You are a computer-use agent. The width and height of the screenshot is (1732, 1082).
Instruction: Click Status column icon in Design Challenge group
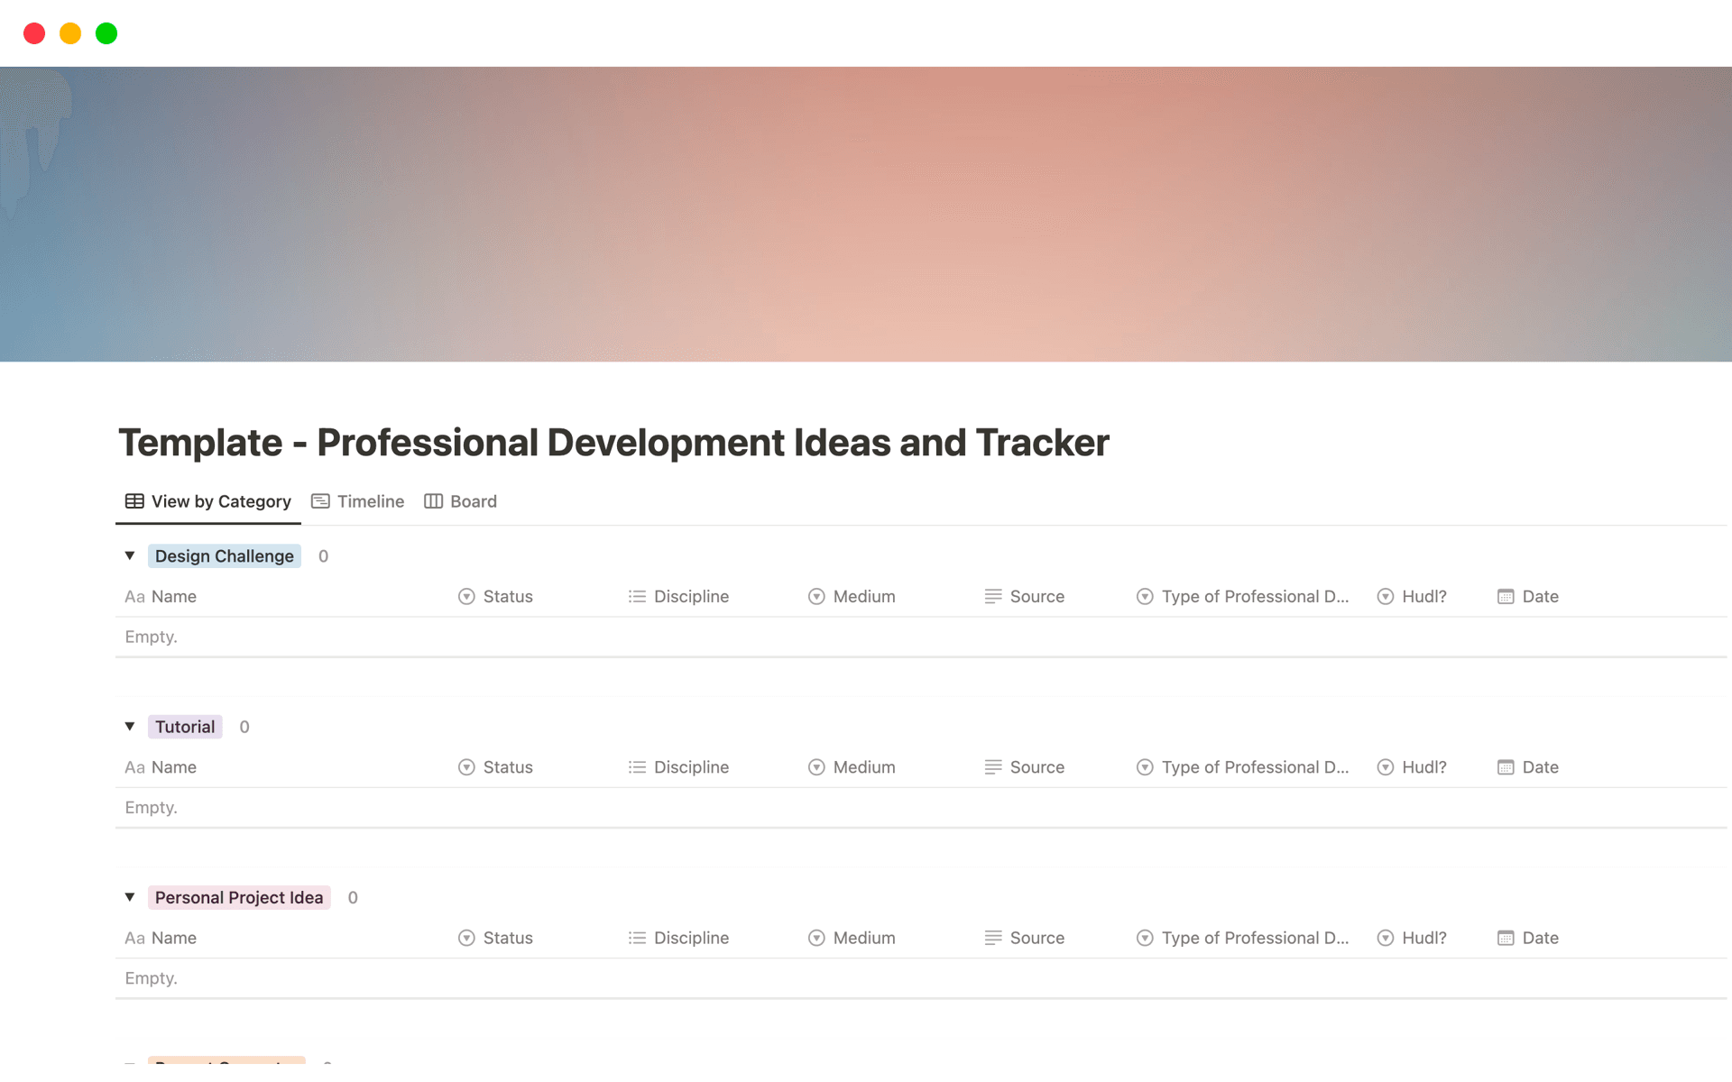coord(466,597)
